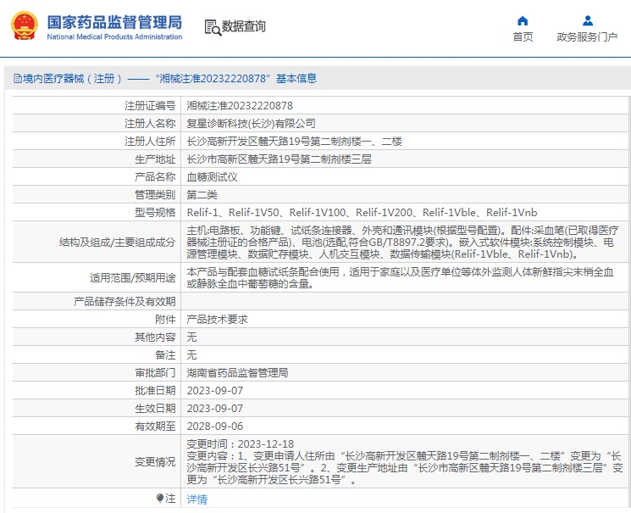Click registrant name 复星诊断科技(长沙)有限公司
This screenshot has height=513, width=631.
(251, 123)
